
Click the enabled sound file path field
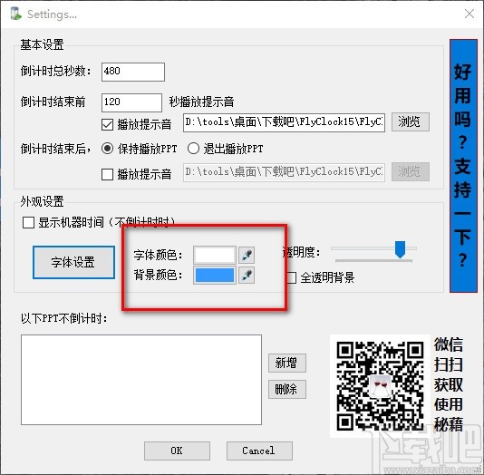(x=284, y=122)
